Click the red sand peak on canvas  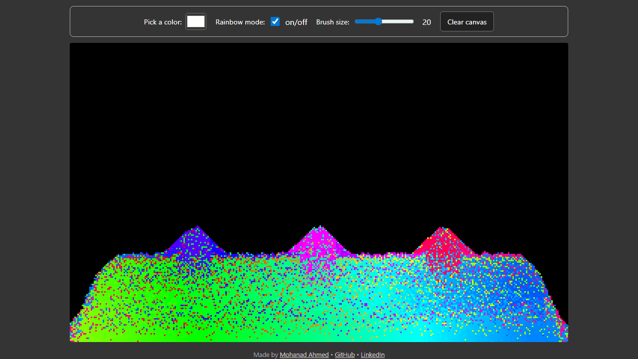point(442,243)
